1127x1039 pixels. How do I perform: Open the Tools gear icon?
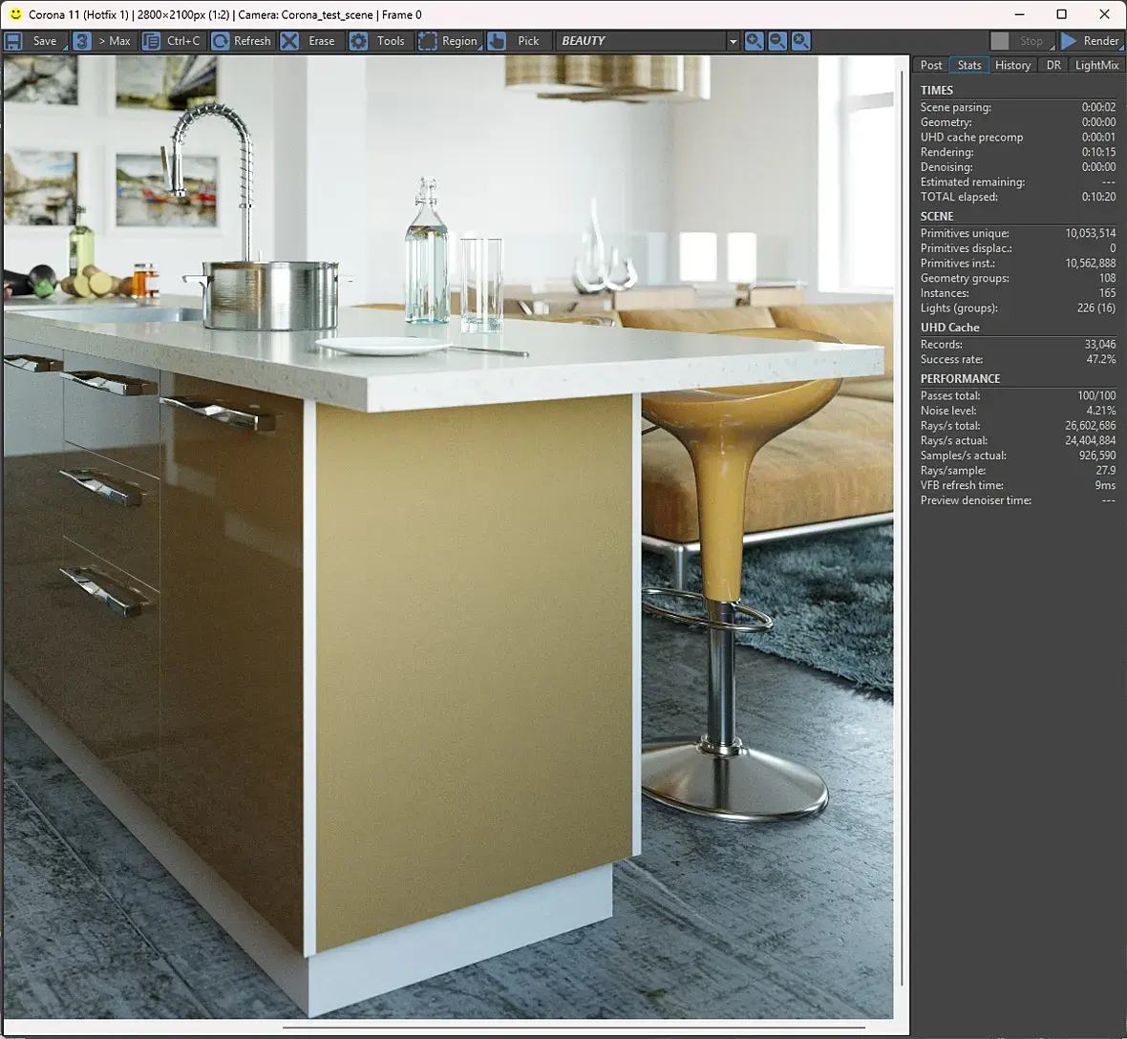coord(358,41)
